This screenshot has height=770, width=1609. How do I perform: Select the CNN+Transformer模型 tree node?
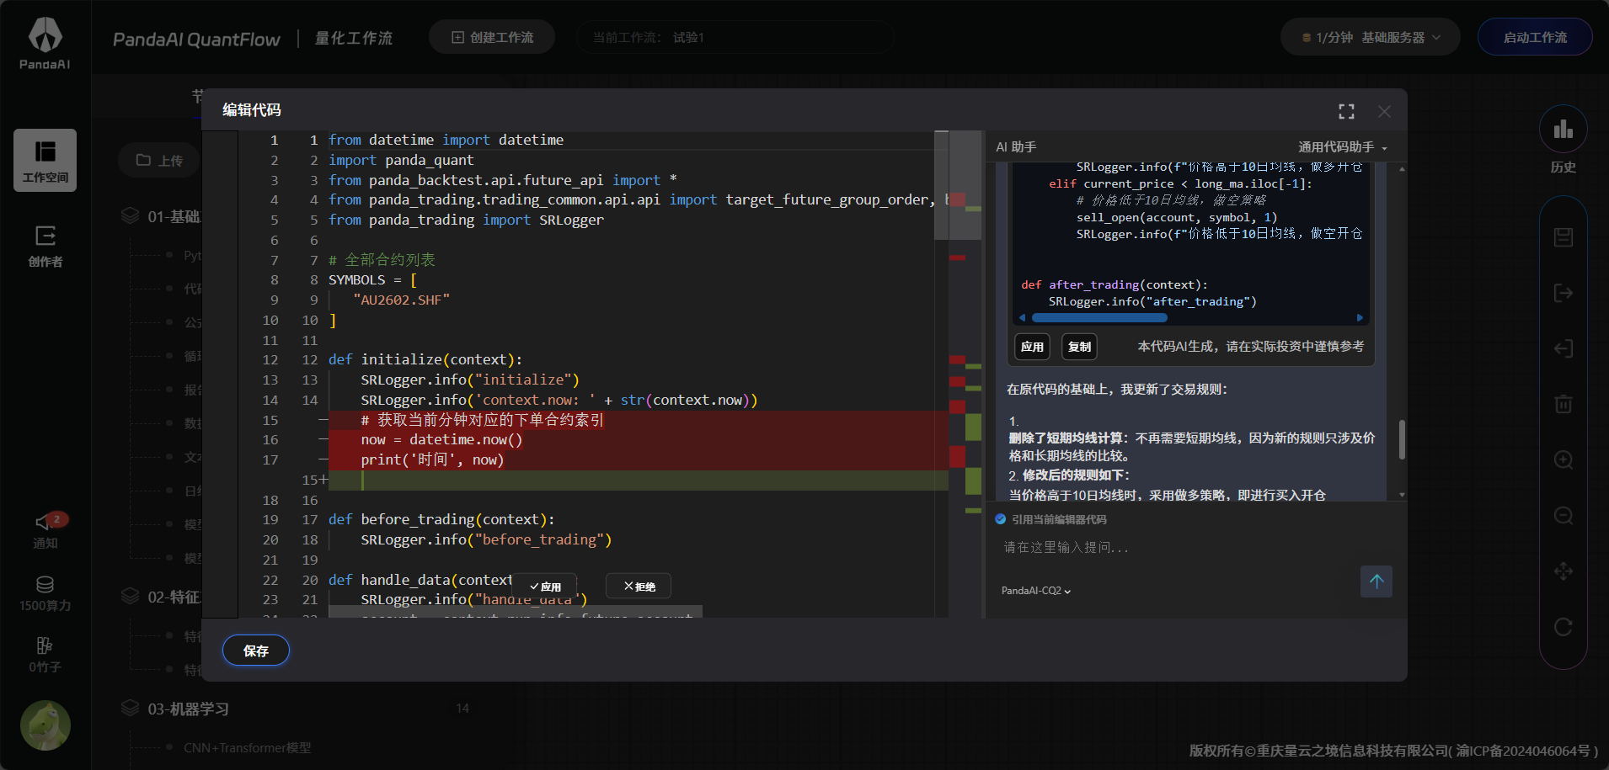point(248,747)
